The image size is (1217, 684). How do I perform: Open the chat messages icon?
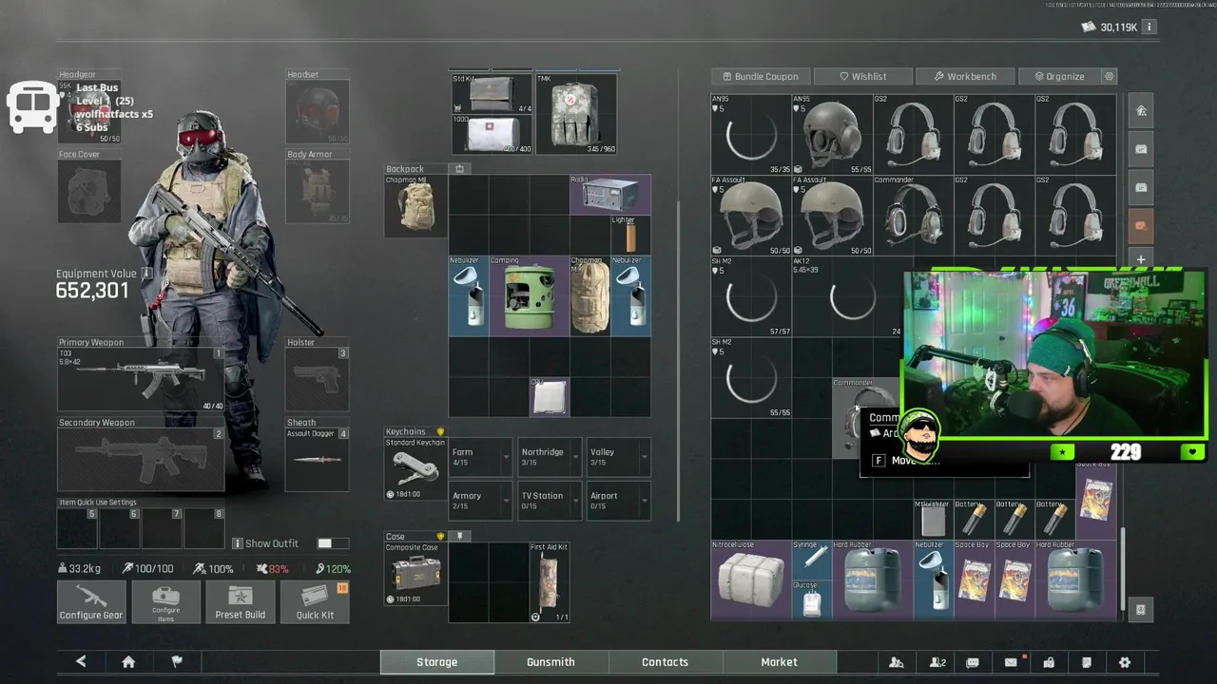[973, 662]
